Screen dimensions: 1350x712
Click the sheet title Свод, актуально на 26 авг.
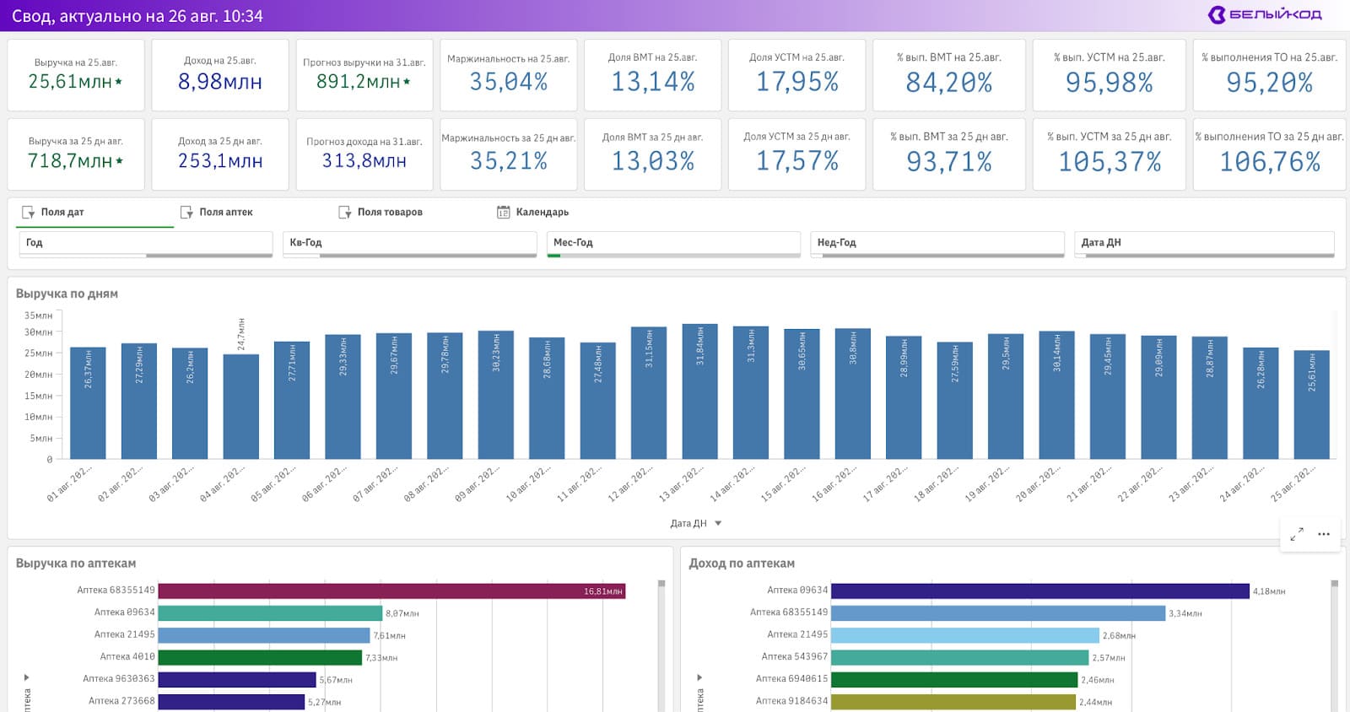coord(137,16)
